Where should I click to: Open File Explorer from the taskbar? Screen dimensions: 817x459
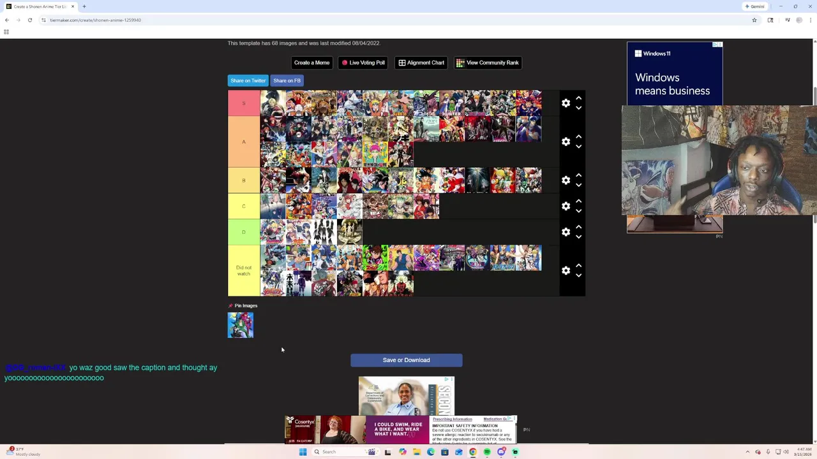[x=417, y=452]
